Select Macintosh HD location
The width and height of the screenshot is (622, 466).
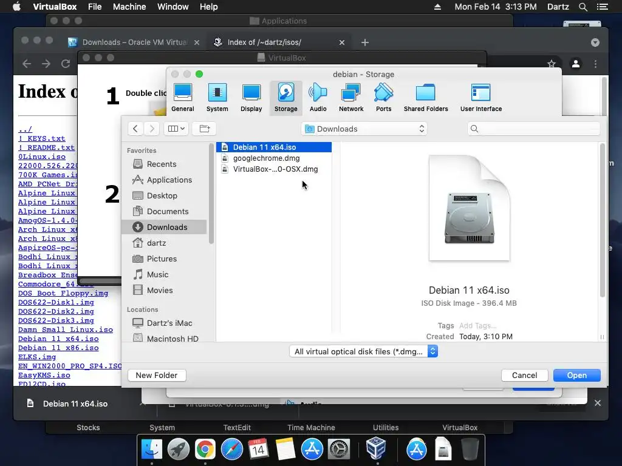pos(164,339)
